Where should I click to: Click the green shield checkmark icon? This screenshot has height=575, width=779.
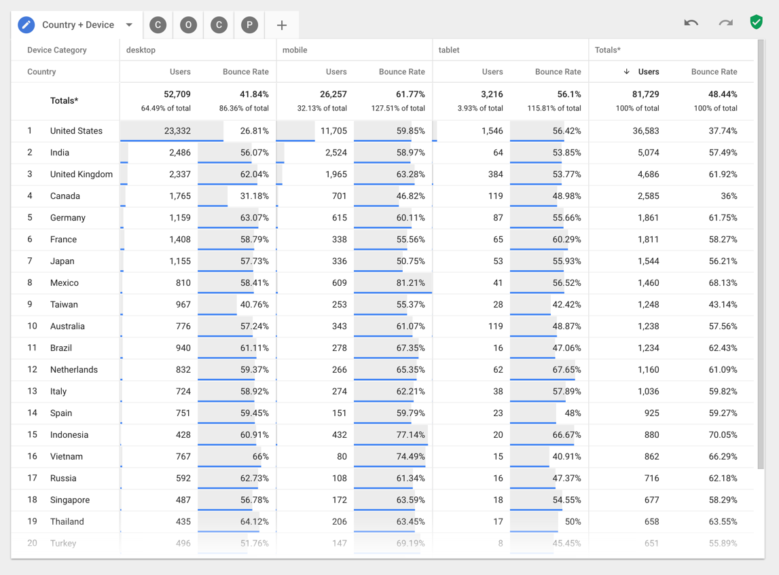point(756,22)
